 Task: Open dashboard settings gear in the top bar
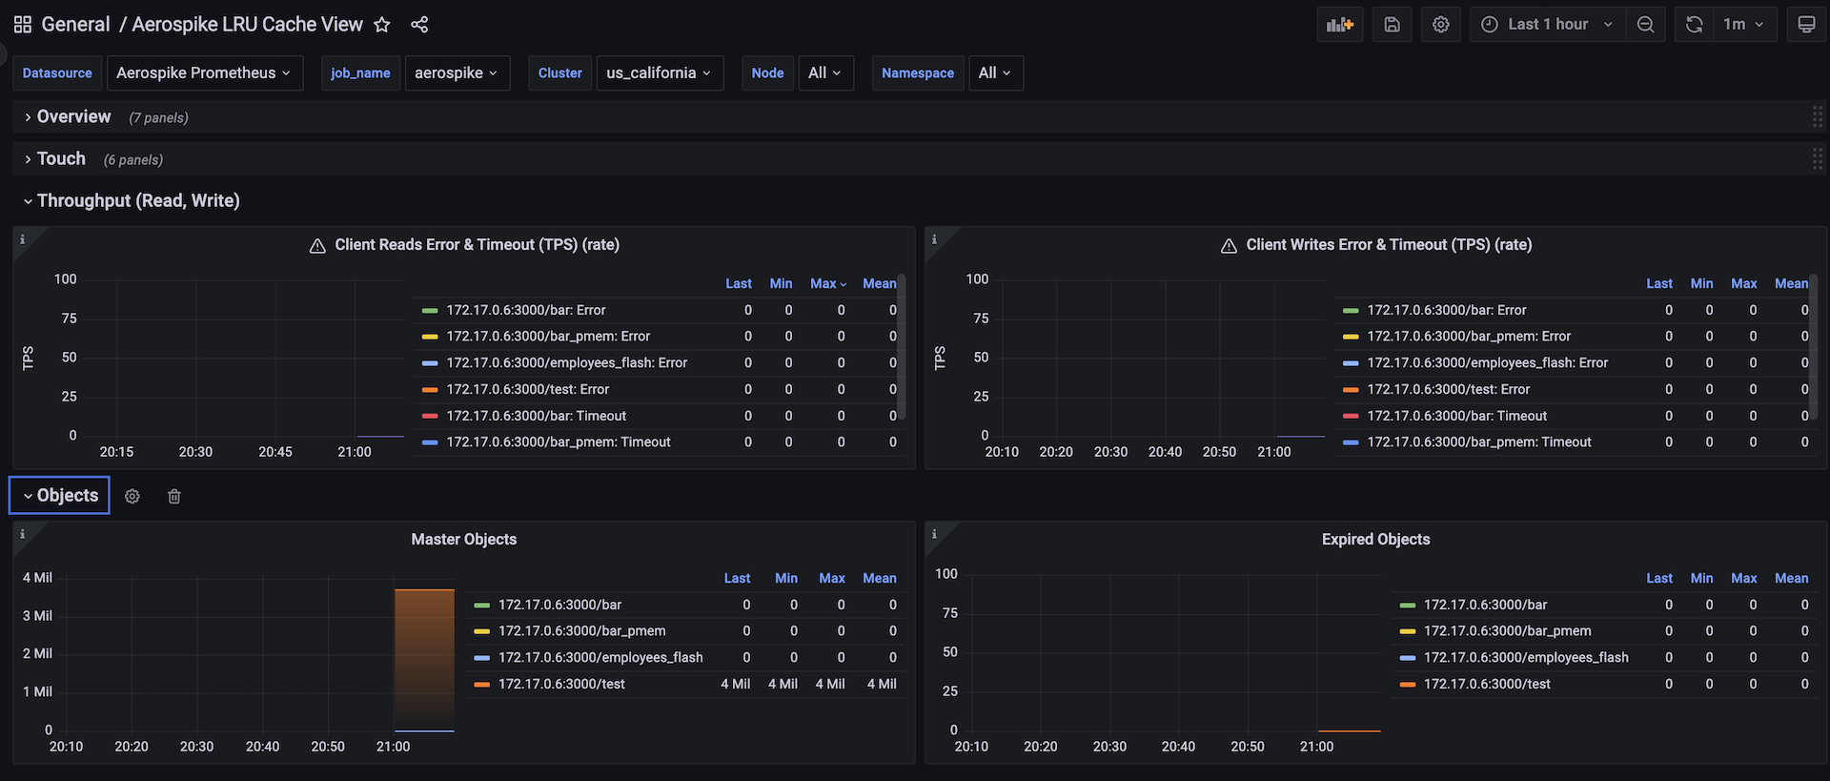1440,25
